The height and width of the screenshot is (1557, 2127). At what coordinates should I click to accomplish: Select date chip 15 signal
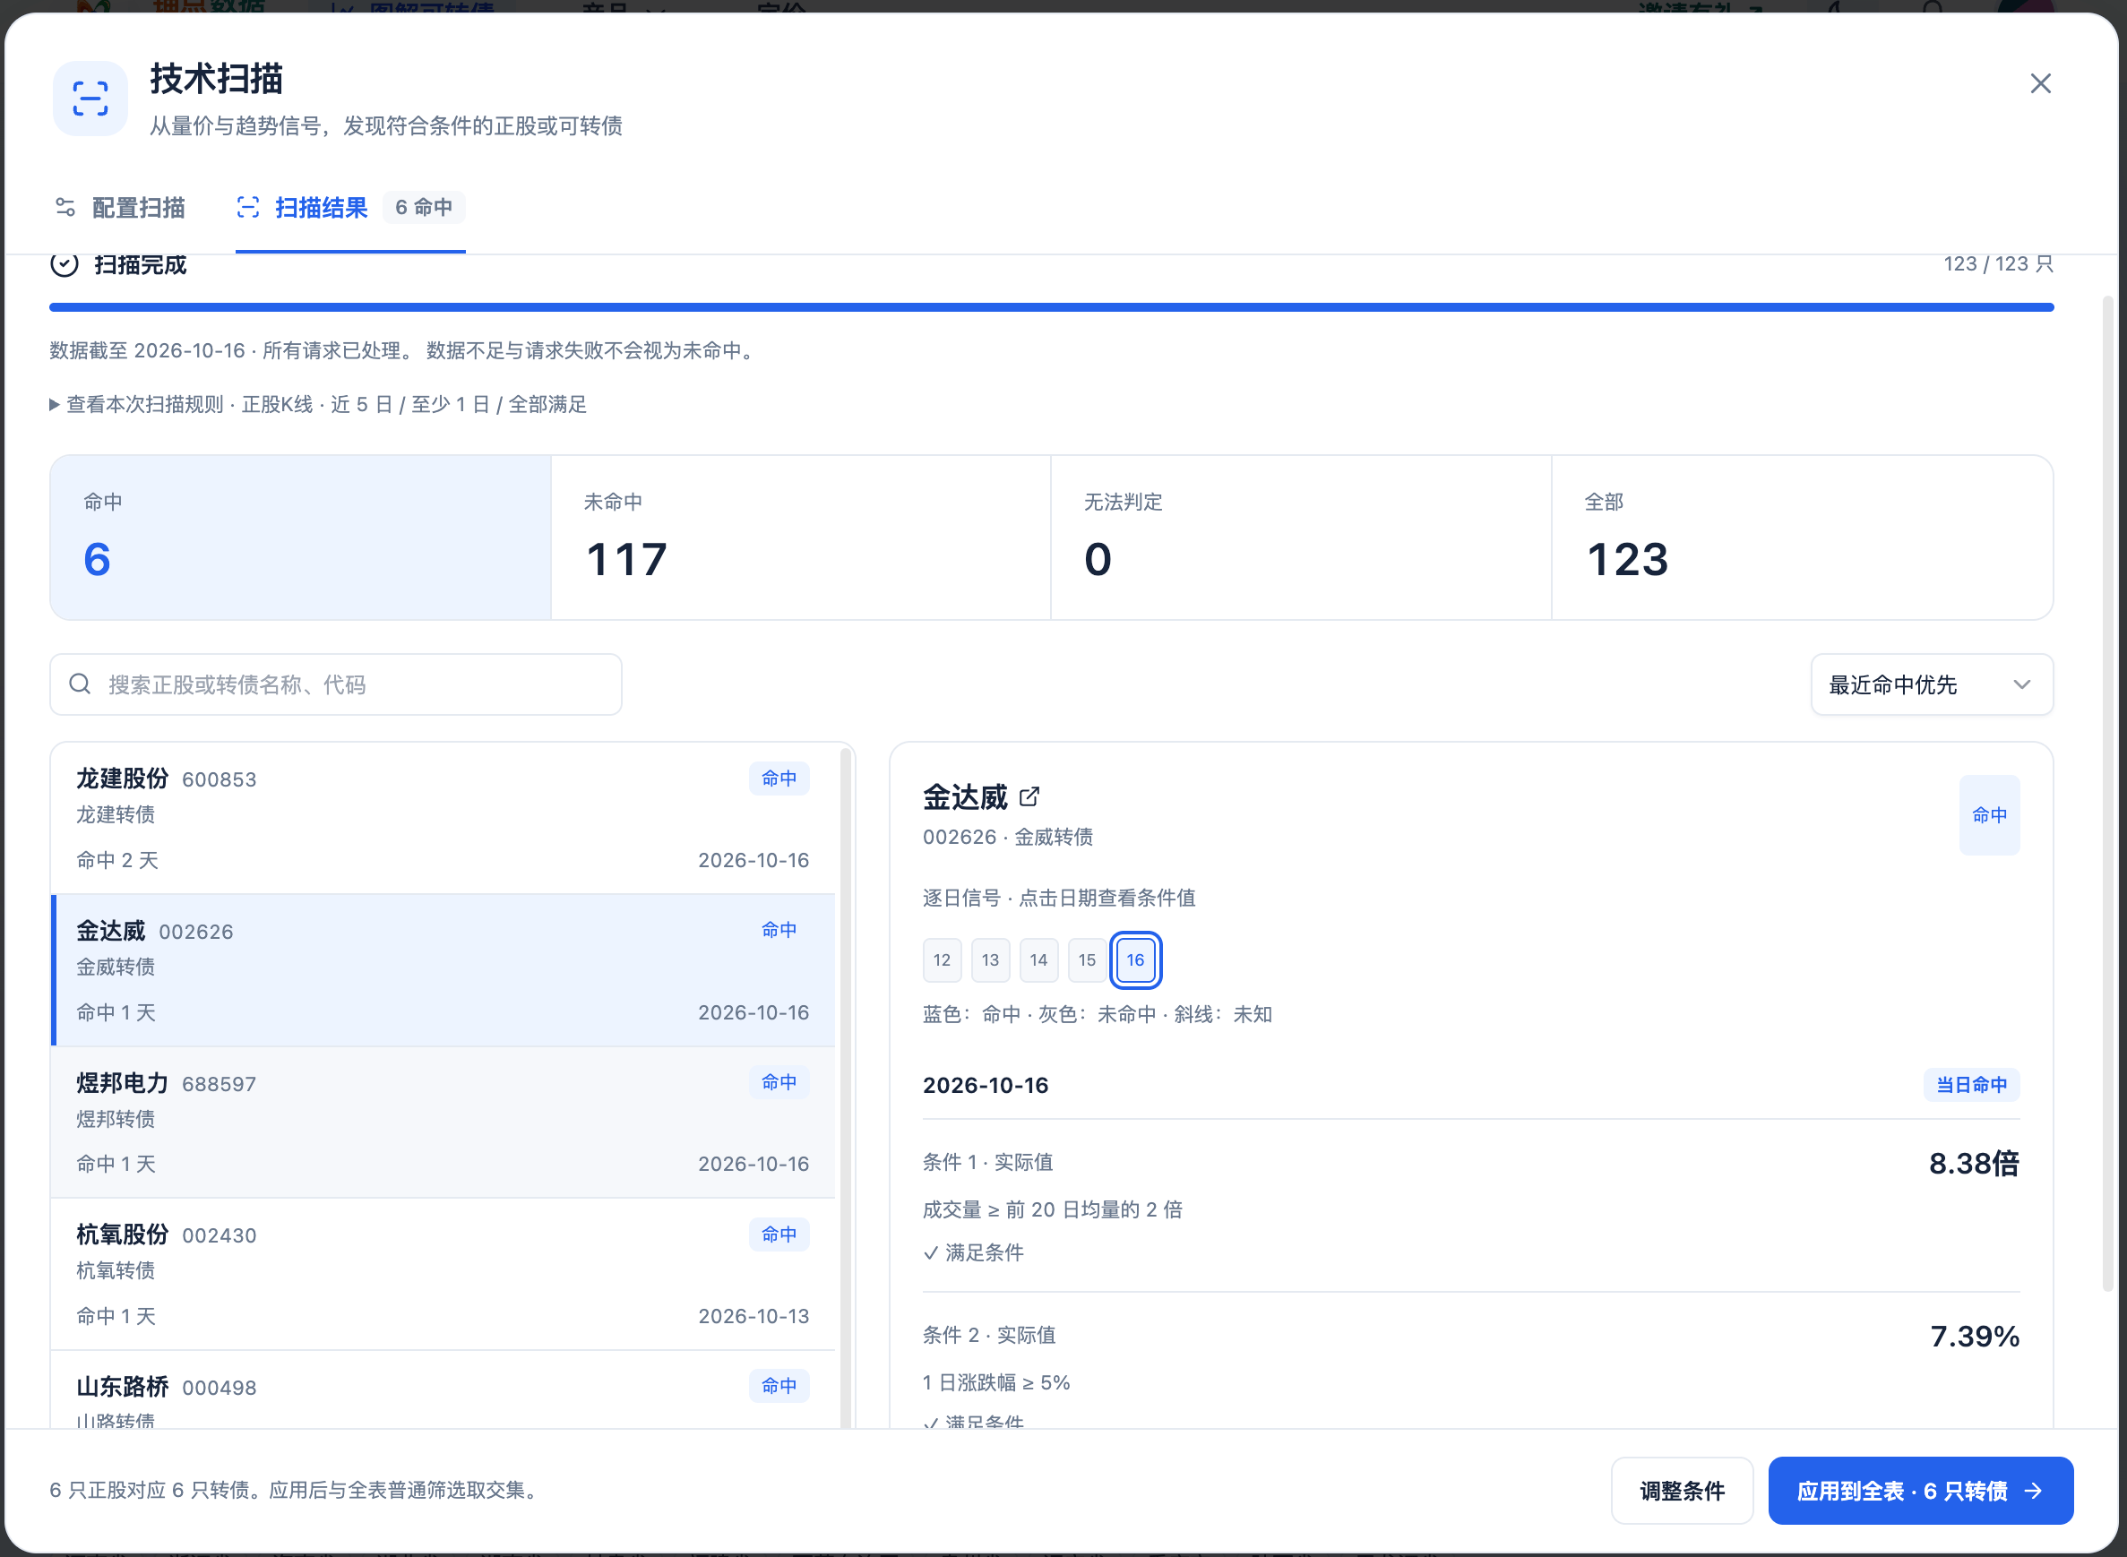click(x=1087, y=959)
